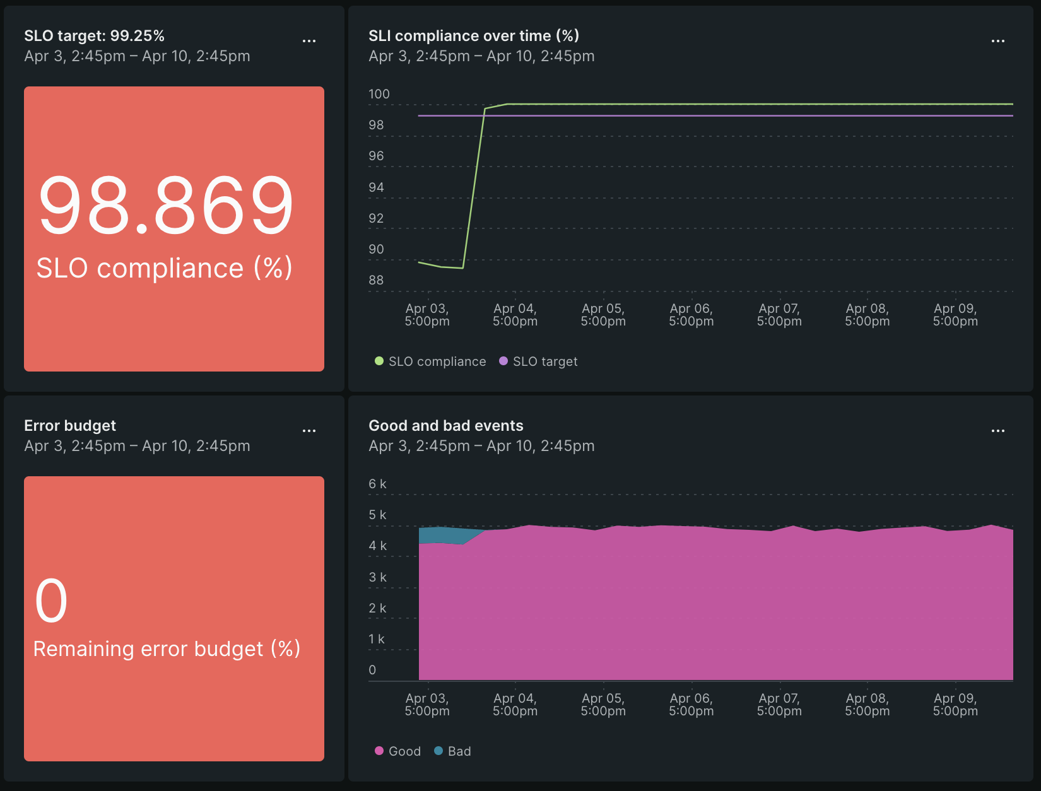Select the SLI compliance over time panel title
Viewport: 1041px width, 791px height.
473,35
